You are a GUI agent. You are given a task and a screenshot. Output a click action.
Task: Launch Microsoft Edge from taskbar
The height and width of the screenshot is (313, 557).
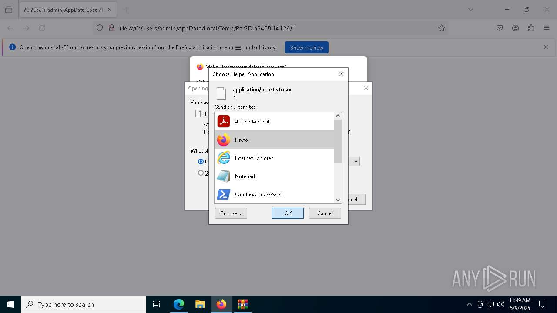(179, 304)
